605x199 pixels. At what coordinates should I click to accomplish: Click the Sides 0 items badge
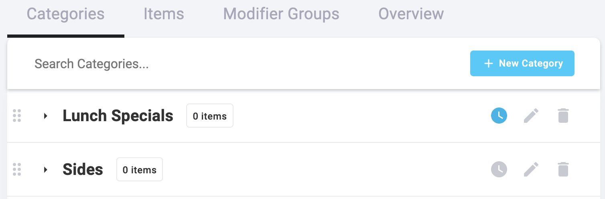(139, 170)
